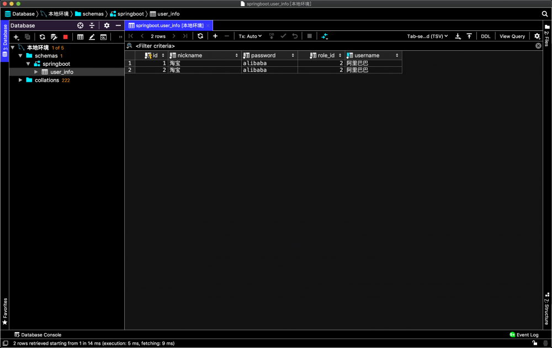Viewport: 552px width, 348px height.
Task: Sort by the nickname column header
Action: (x=204, y=55)
